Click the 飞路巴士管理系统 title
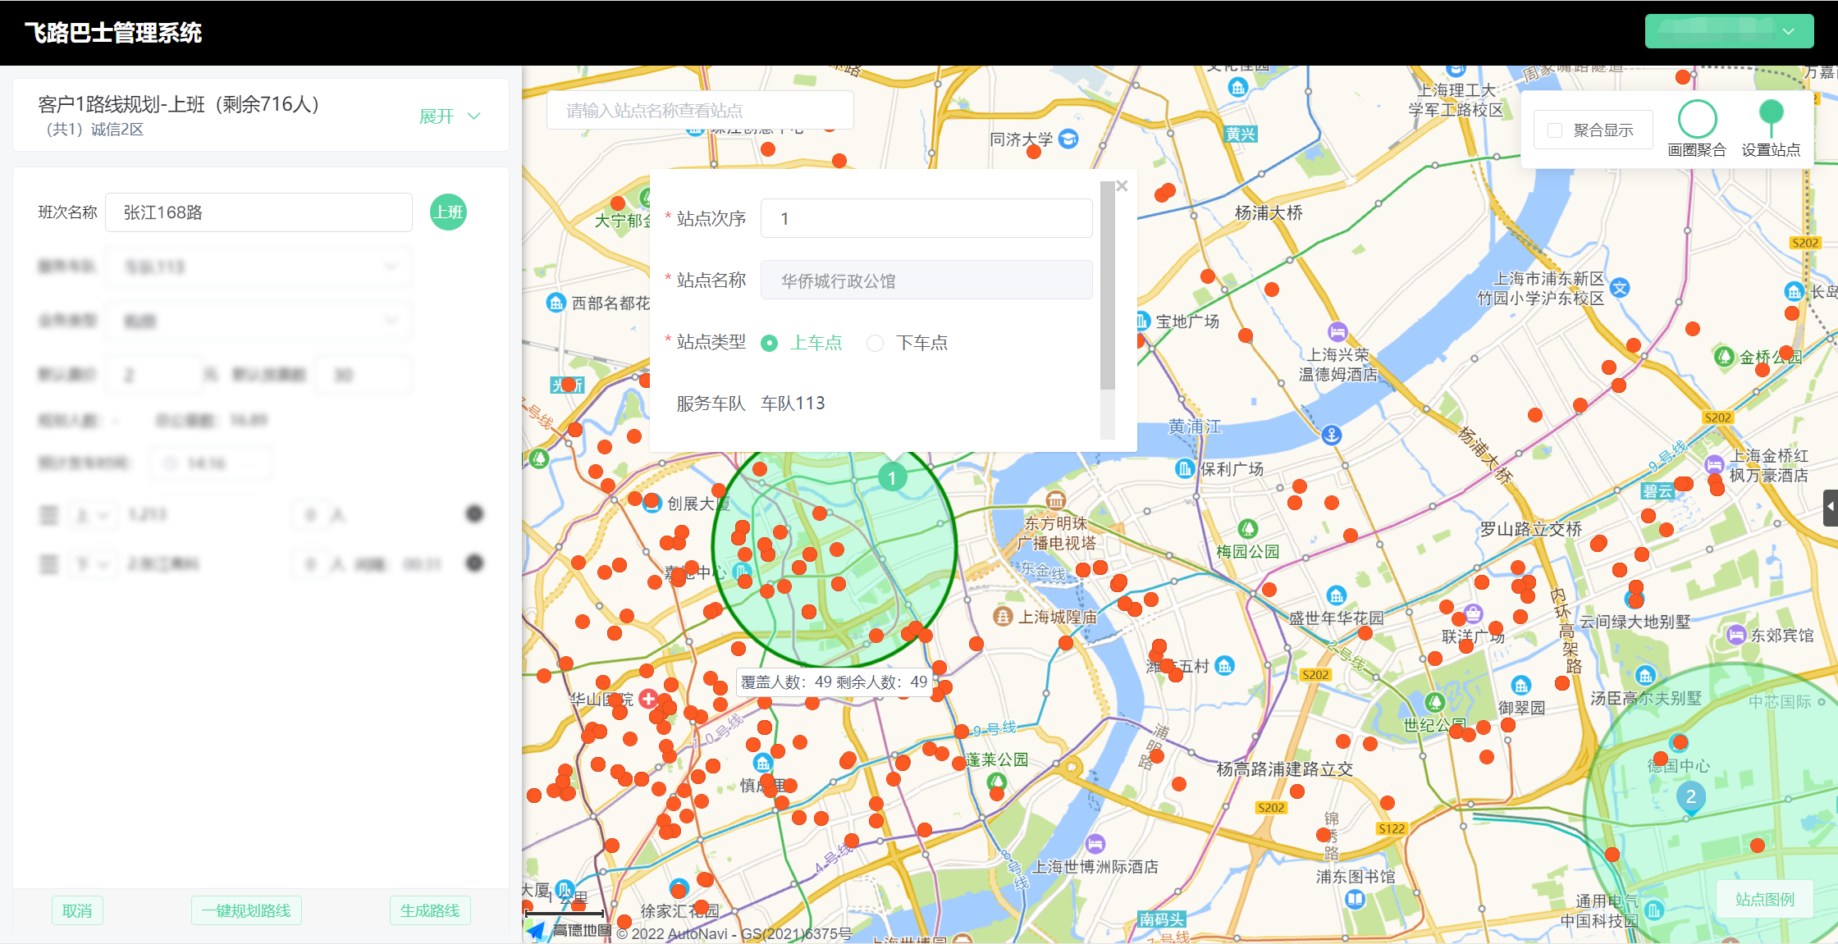This screenshot has height=944, width=1838. point(113,33)
